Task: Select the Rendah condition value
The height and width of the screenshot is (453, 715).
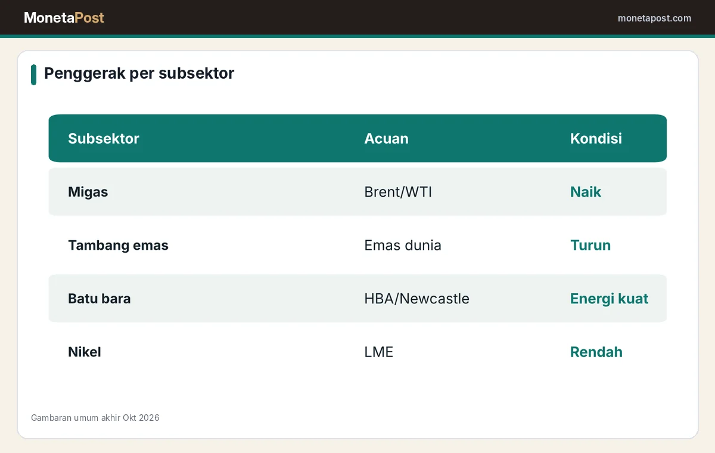Action: [x=596, y=352]
